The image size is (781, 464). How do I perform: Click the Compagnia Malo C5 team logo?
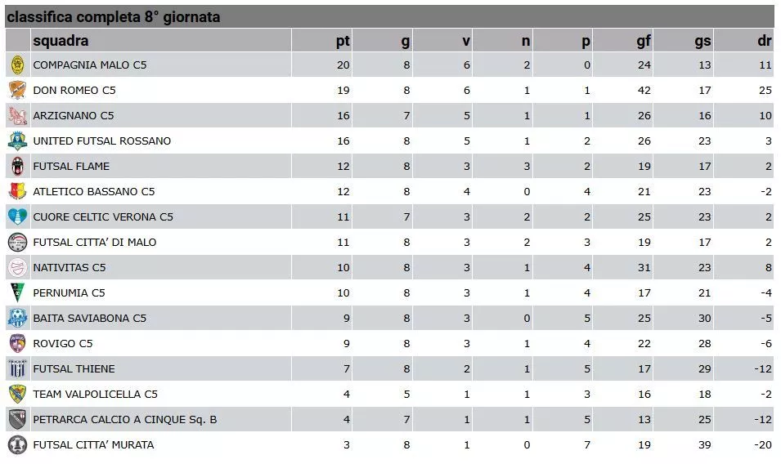(17, 65)
